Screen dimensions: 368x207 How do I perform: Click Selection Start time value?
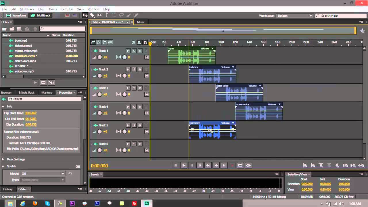point(307,184)
